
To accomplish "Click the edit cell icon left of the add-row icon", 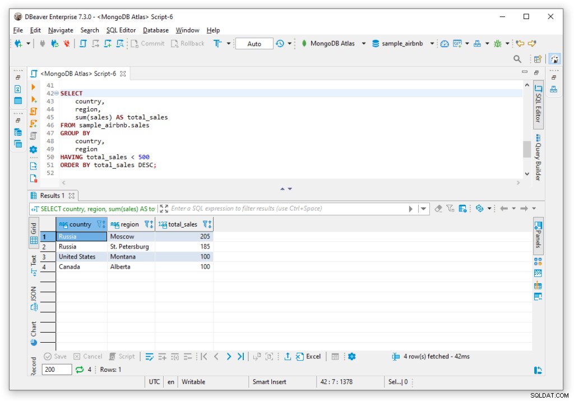I will [x=149, y=356].
